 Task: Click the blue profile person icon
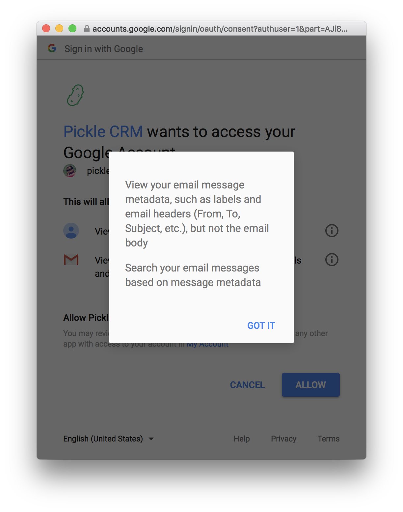pyautogui.click(x=71, y=231)
